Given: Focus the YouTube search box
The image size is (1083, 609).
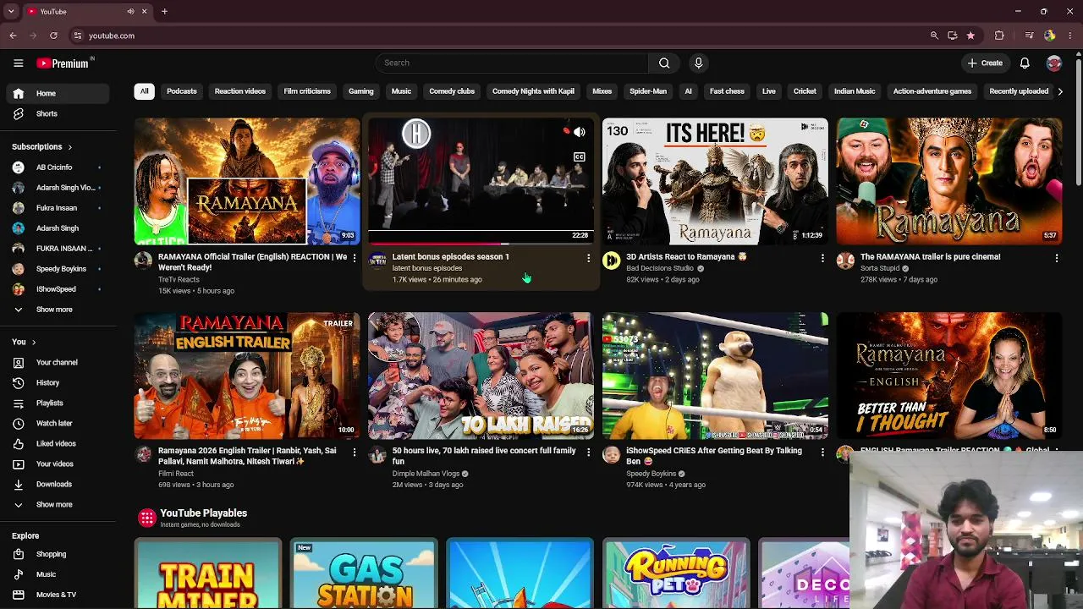Looking at the screenshot, I should (x=512, y=63).
